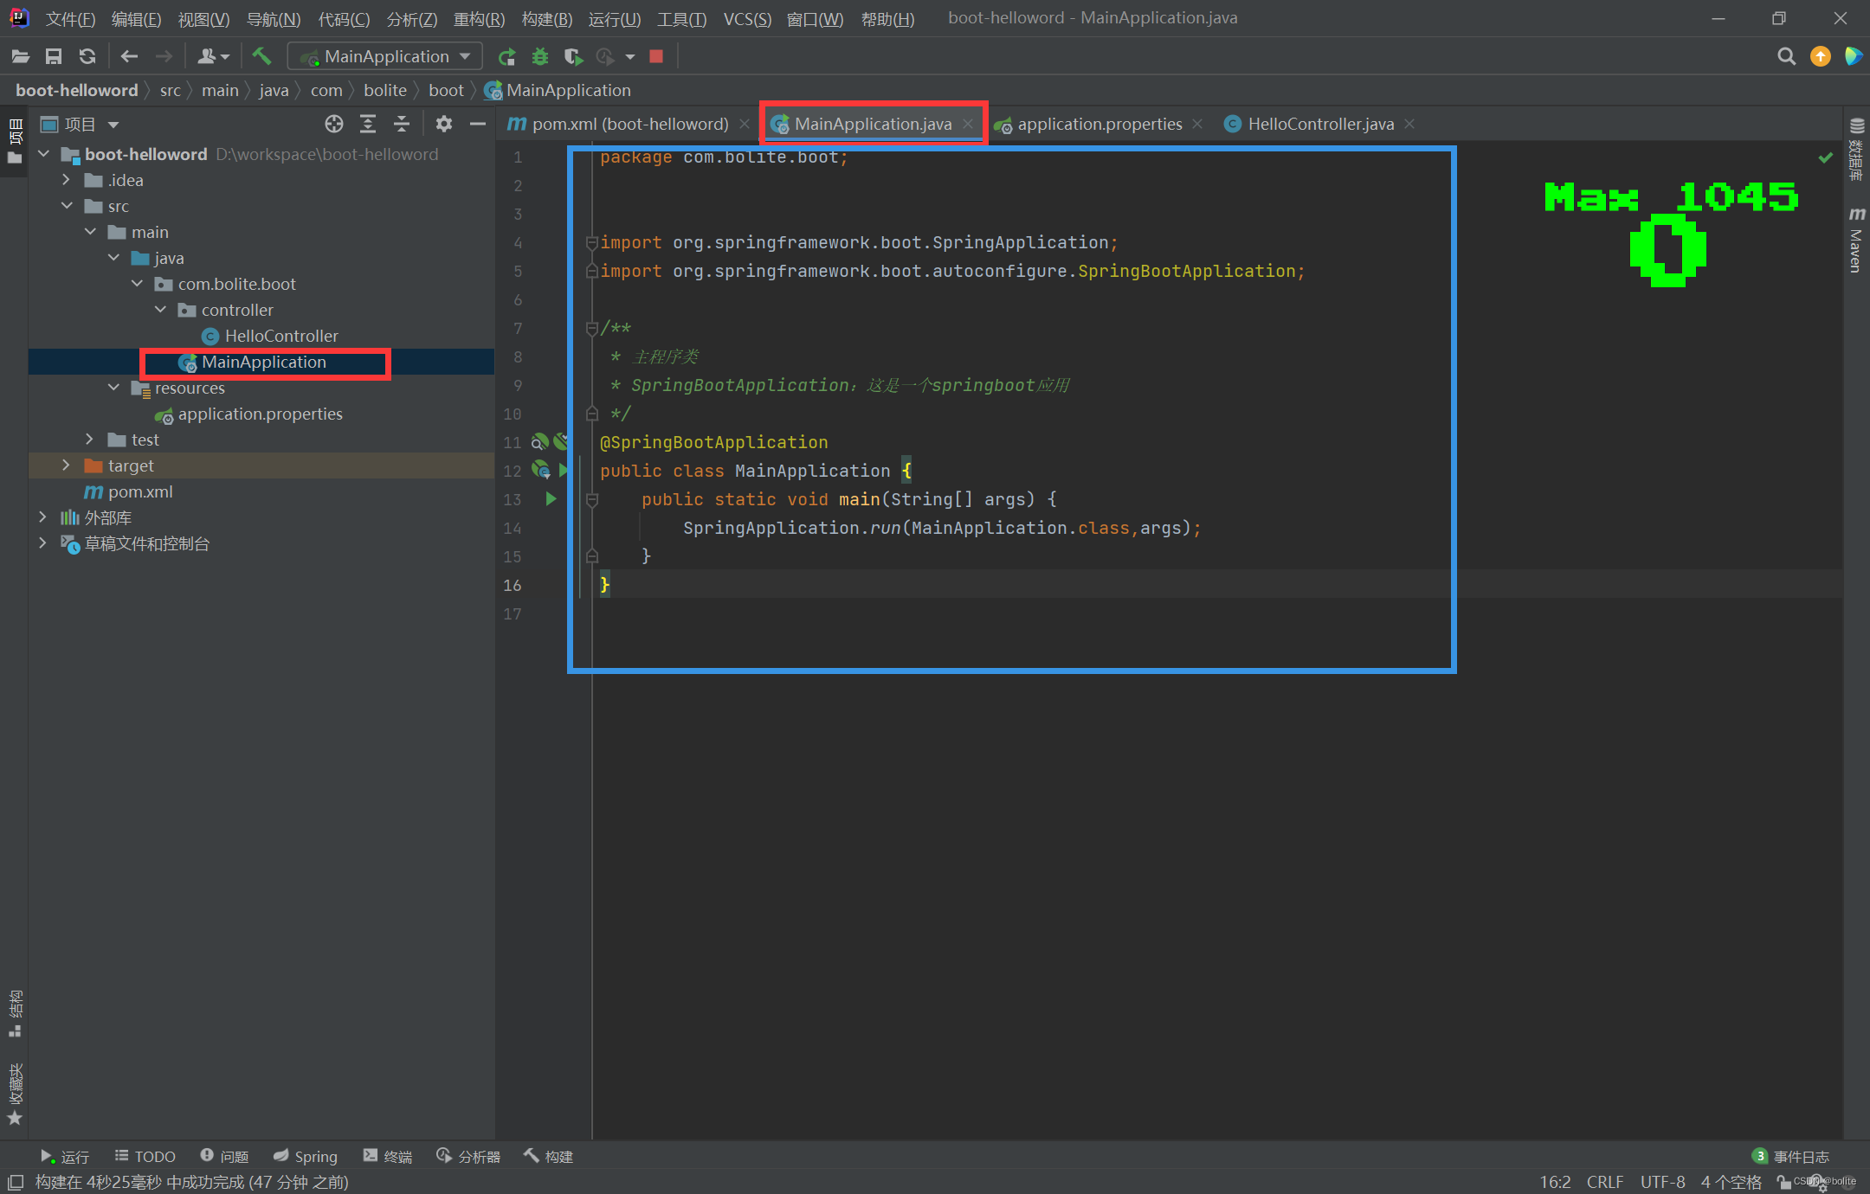This screenshot has width=1870, height=1194.
Task: Open the 运行 Run tool window
Action: (x=64, y=1157)
